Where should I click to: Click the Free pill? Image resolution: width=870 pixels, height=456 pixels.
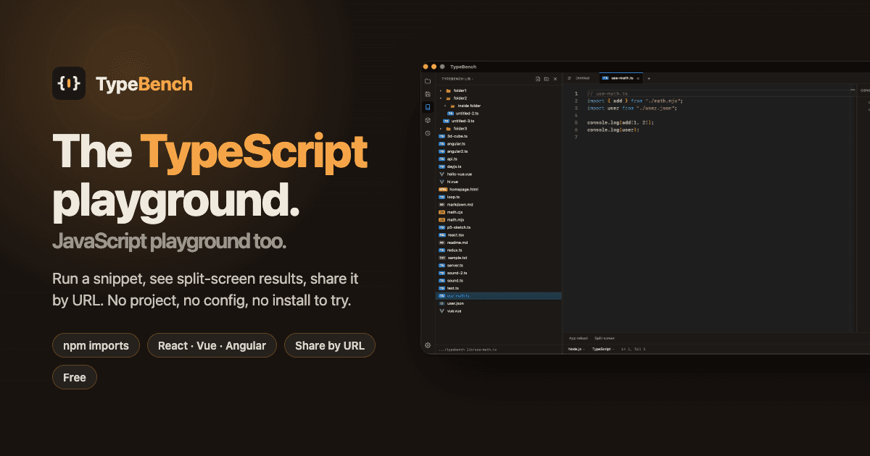point(75,377)
